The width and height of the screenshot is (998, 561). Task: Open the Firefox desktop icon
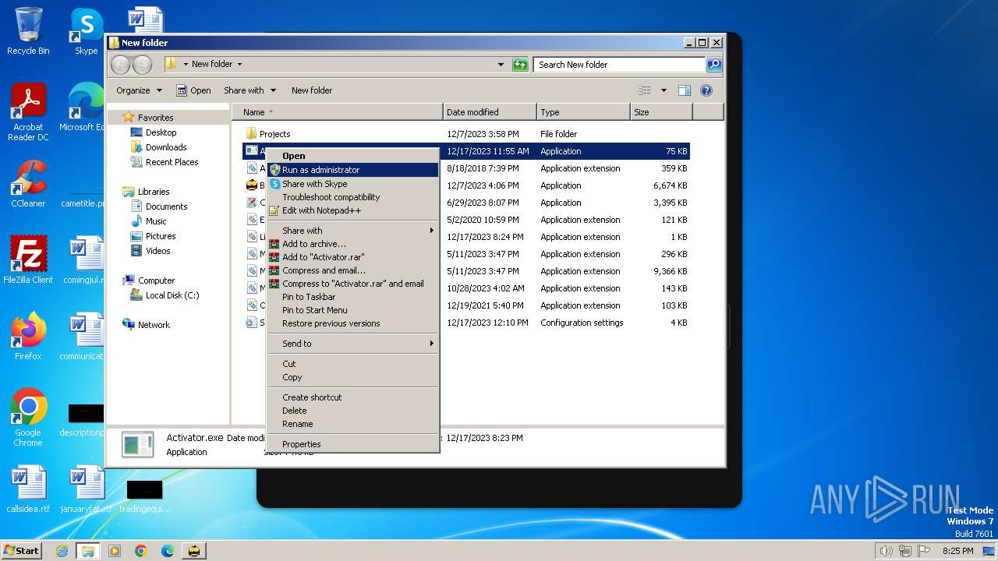(28, 337)
